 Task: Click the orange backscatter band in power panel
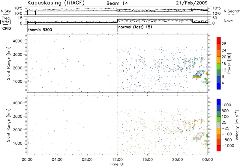pos(196,77)
